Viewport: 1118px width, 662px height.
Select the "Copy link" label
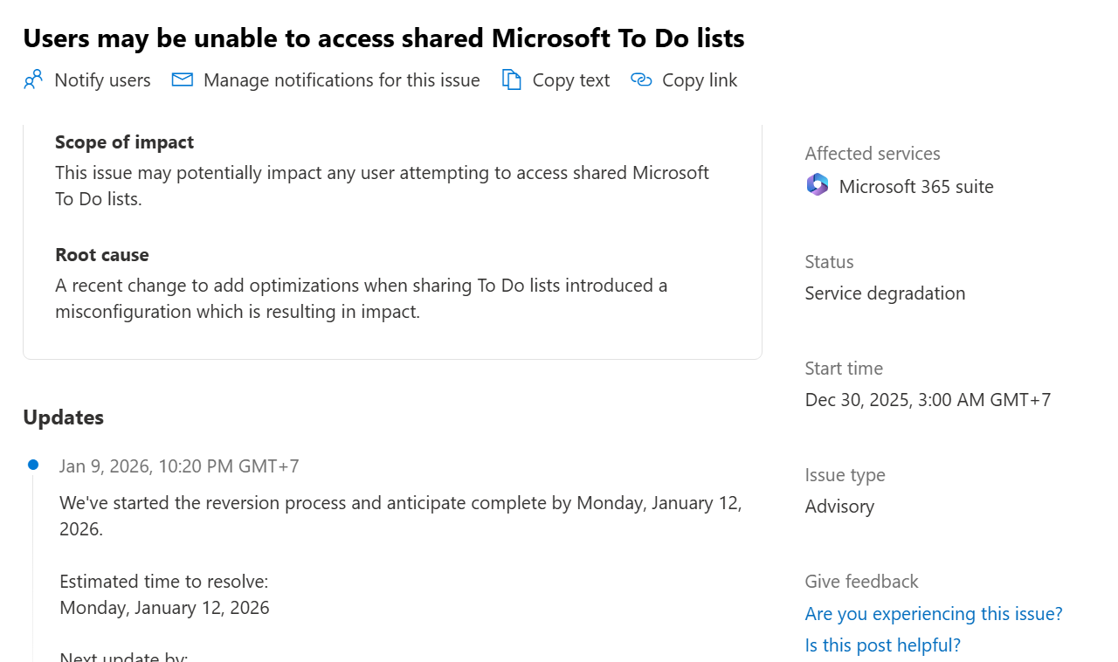click(700, 80)
